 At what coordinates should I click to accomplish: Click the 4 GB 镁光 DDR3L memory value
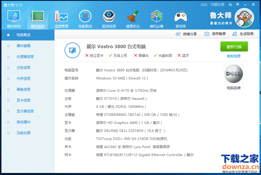[x=121, y=106]
